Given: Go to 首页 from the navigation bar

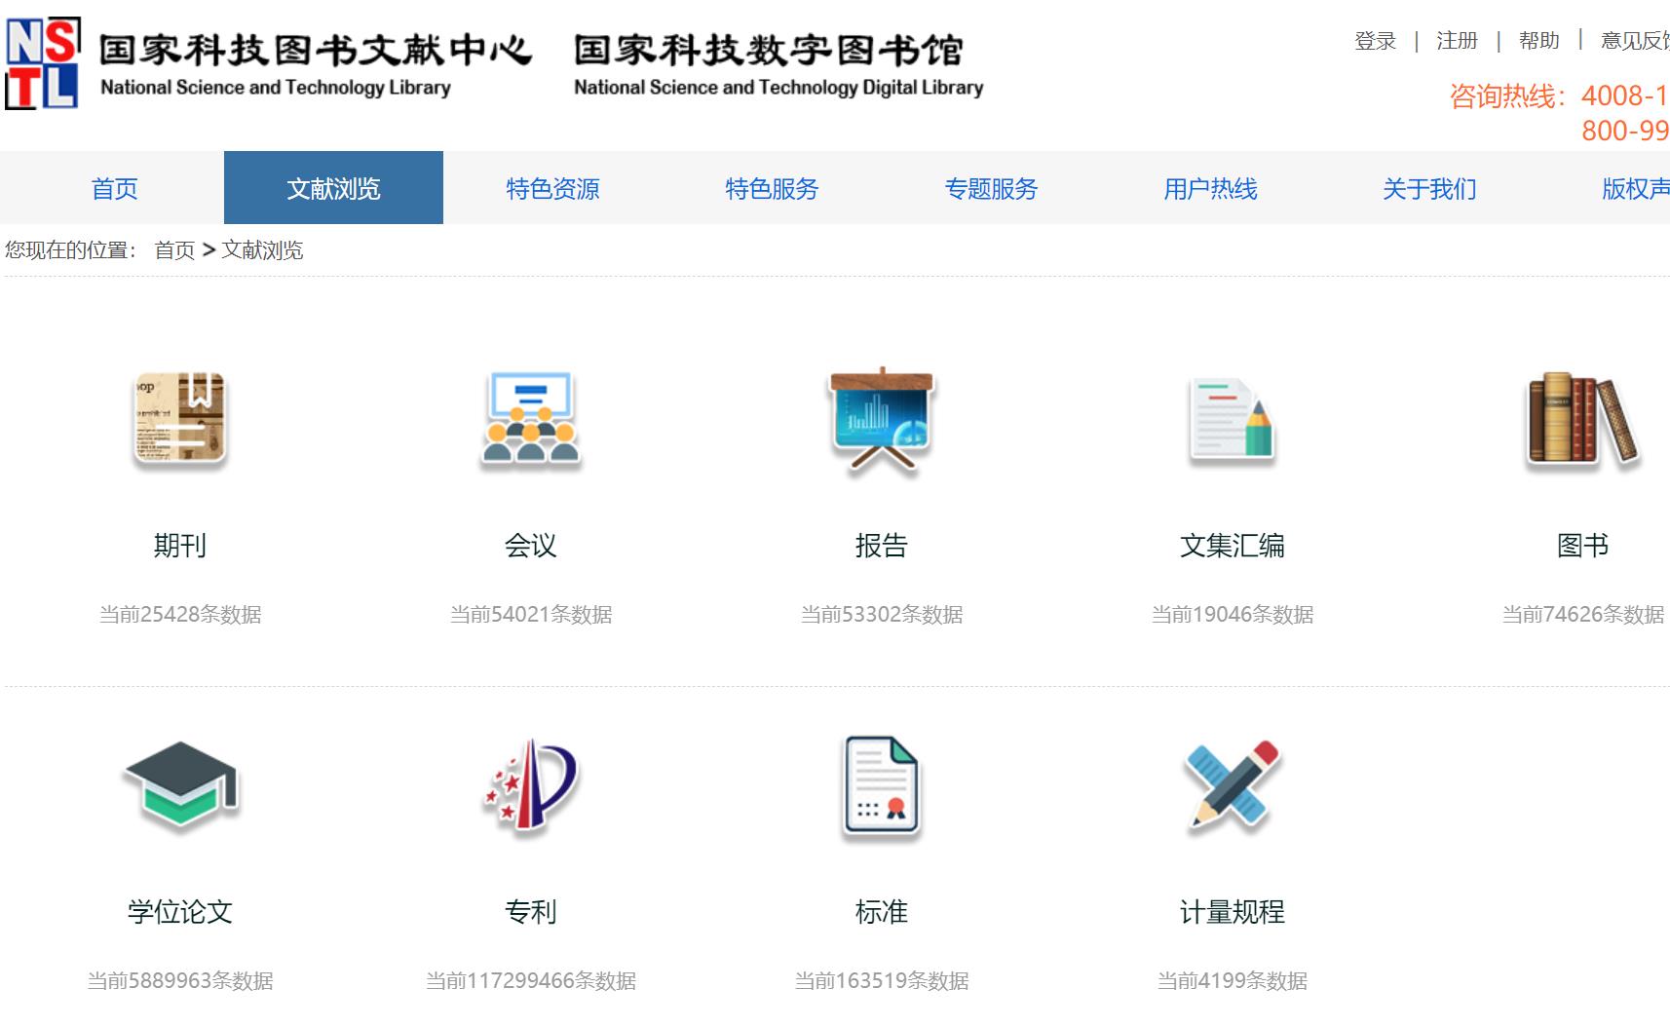Looking at the screenshot, I should 115,187.
